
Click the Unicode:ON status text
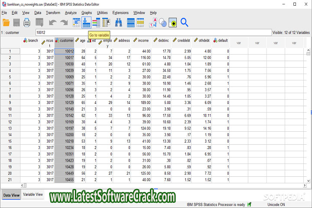tap(276, 205)
